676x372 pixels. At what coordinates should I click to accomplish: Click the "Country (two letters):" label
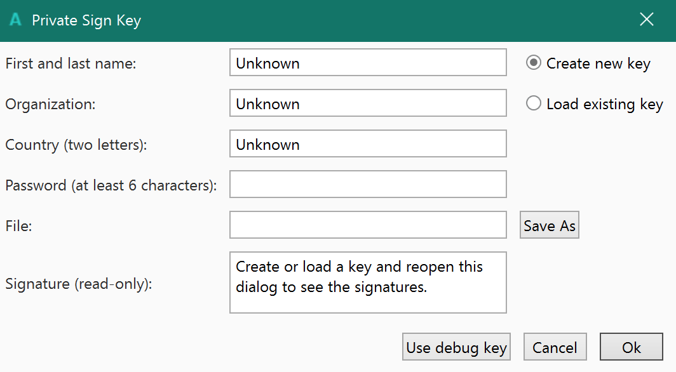(76, 145)
